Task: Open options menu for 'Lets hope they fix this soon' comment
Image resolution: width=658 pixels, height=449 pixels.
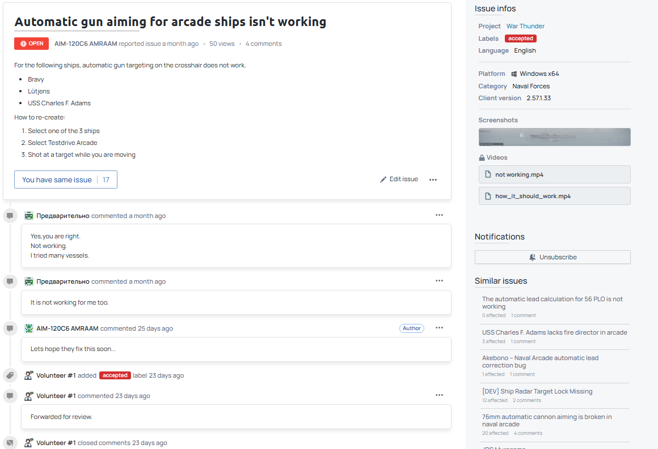Action: point(440,328)
